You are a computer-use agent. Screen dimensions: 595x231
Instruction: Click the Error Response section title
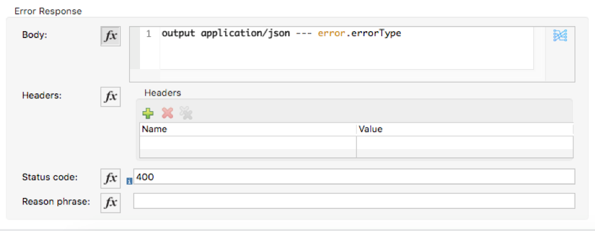[x=48, y=11]
